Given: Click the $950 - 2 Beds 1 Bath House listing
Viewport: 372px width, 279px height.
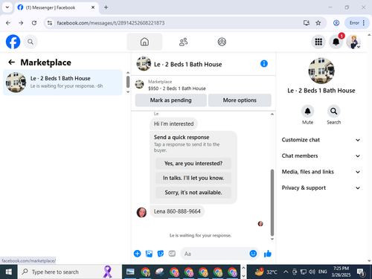Looking at the screenshot, I should [177, 89].
